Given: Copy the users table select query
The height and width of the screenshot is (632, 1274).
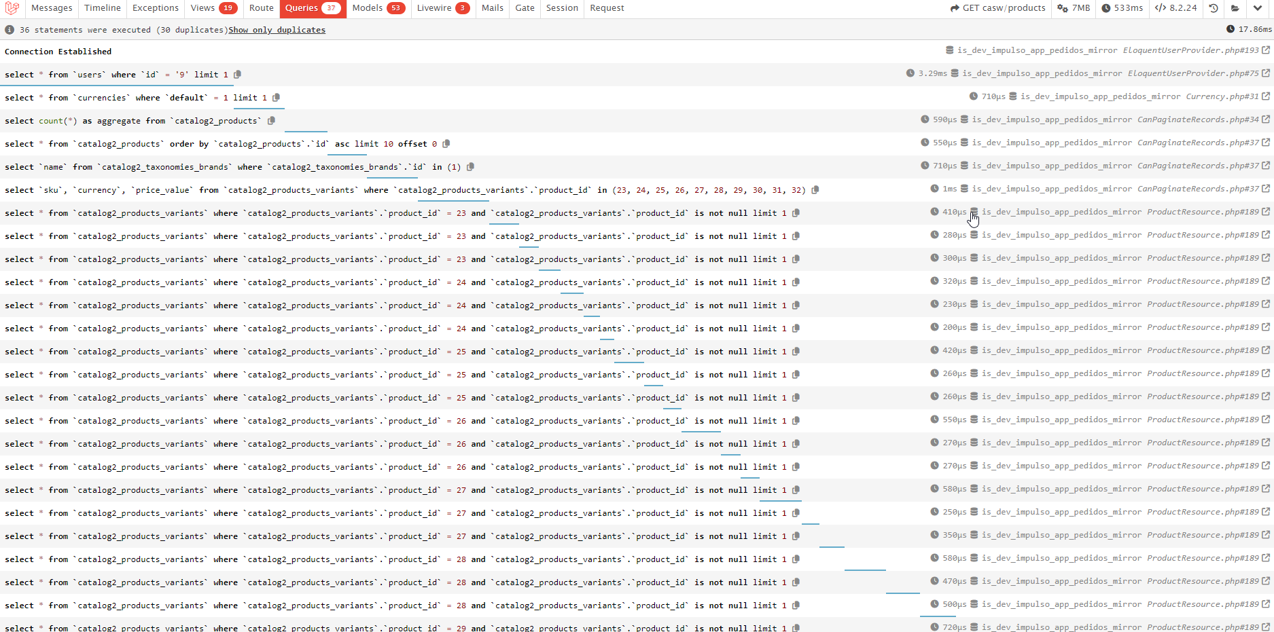Looking at the screenshot, I should [237, 75].
